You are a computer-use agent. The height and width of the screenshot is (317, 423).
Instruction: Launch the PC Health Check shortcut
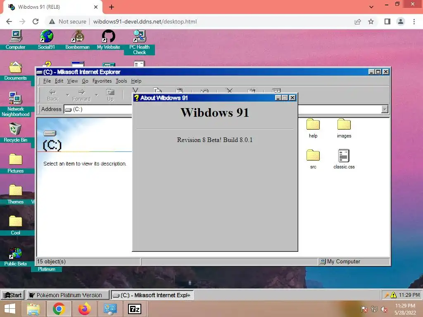point(140,43)
